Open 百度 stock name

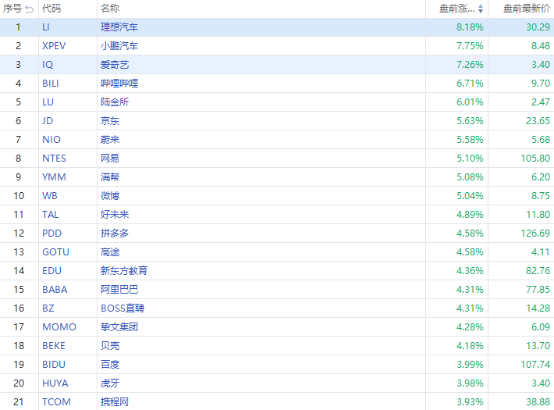pos(110,365)
